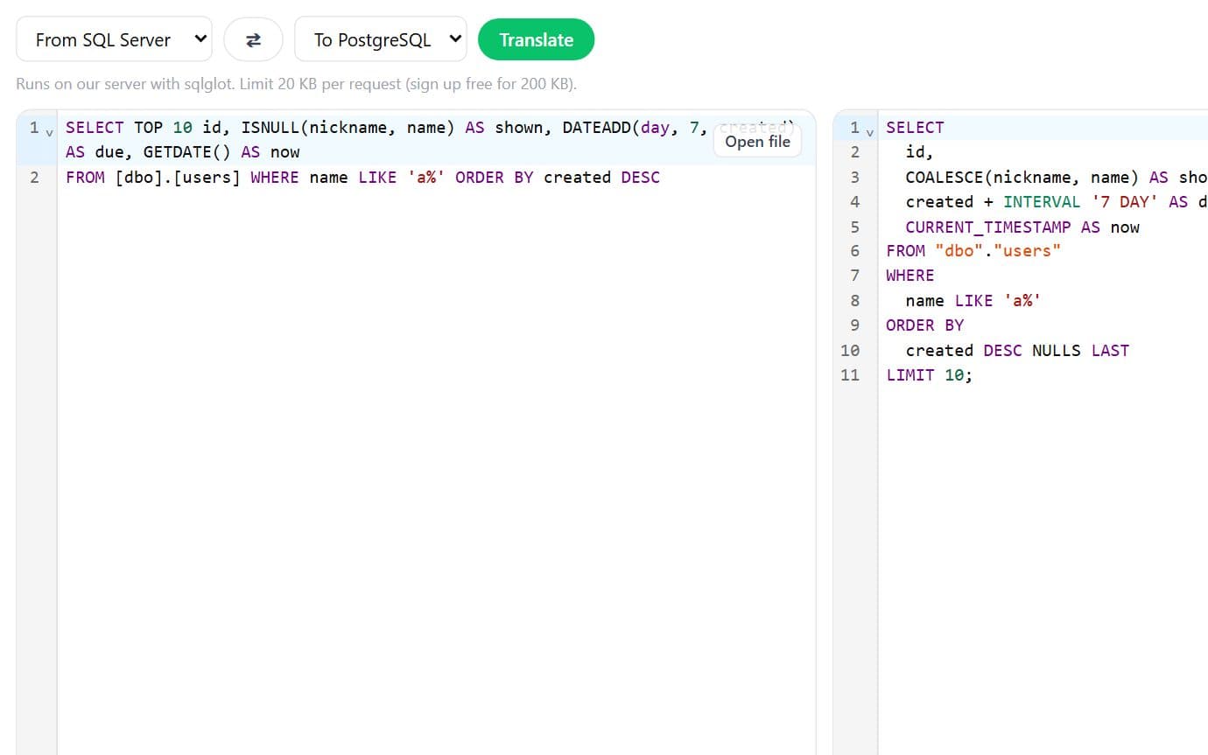Viewport: 1208px width, 755px height.
Task: Click CURRENT_TIMESTAMP in the output
Action: click(x=988, y=227)
